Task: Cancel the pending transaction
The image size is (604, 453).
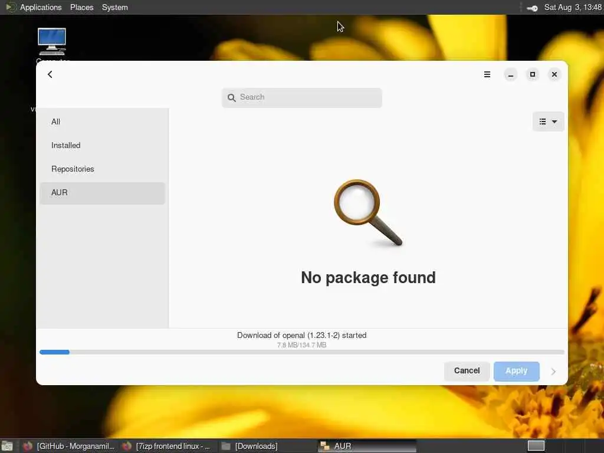Action: pyautogui.click(x=467, y=371)
